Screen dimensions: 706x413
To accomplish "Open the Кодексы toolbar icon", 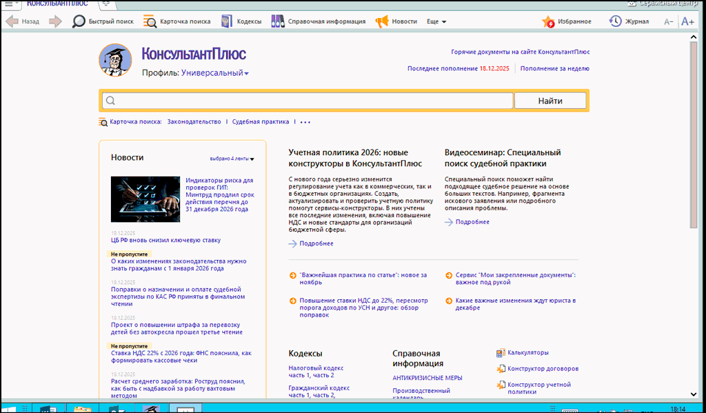I will [x=226, y=21].
